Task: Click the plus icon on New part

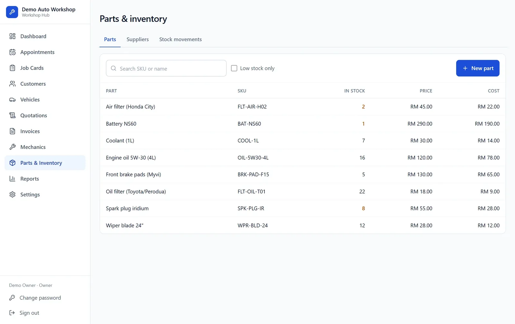Action: 465,68
